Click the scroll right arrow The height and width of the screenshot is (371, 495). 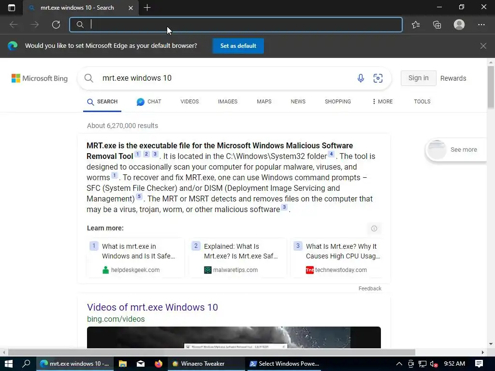(483, 352)
